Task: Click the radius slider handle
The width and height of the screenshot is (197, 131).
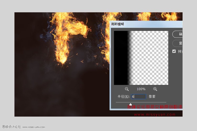Action: [x=131, y=104]
